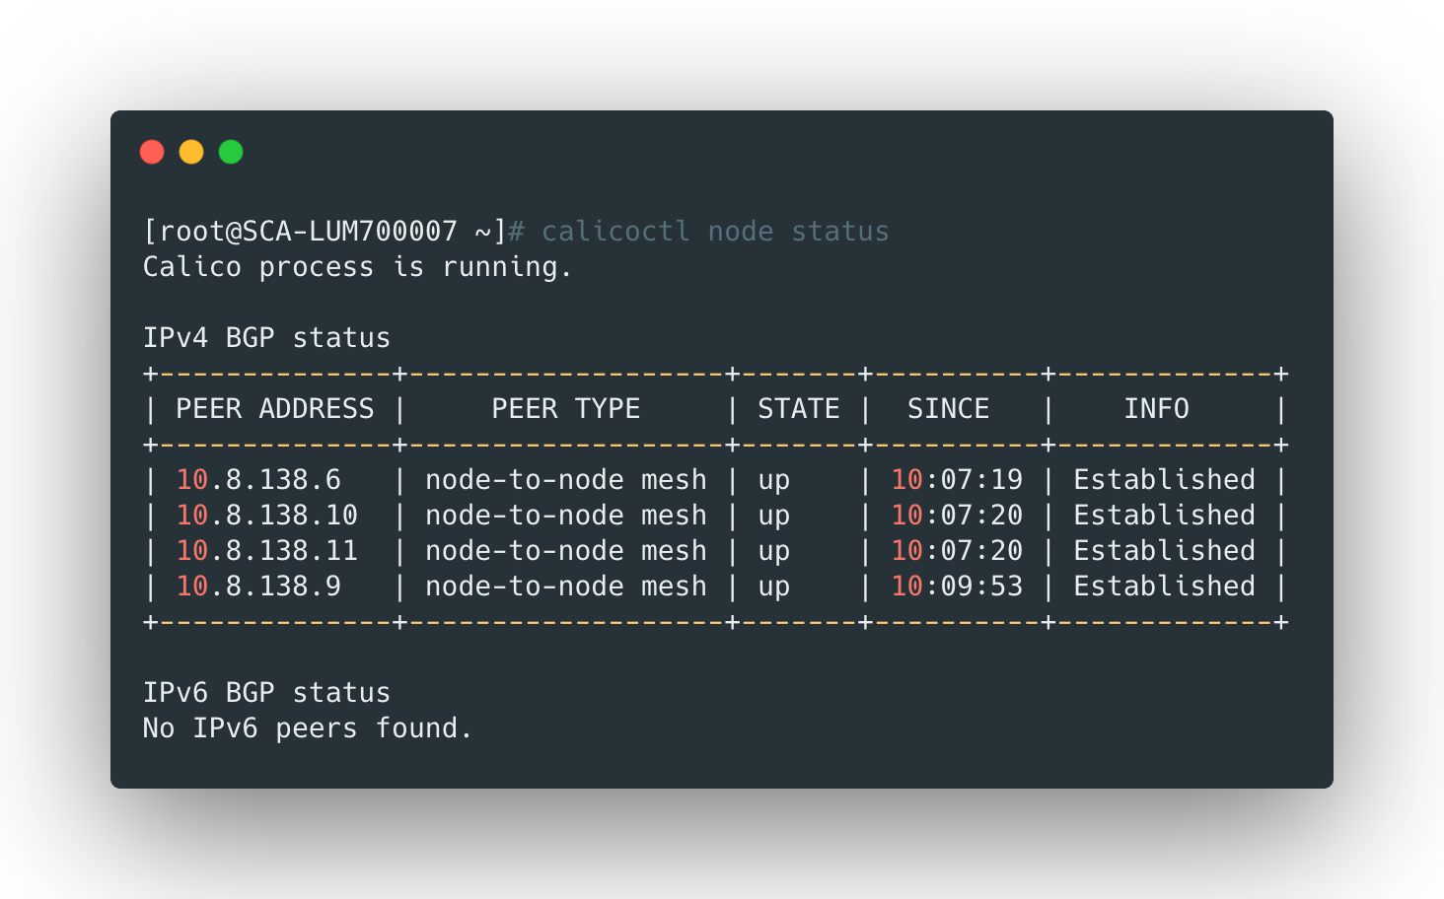1444x899 pixels.
Task: Click the INFO column header
Action: (1156, 409)
